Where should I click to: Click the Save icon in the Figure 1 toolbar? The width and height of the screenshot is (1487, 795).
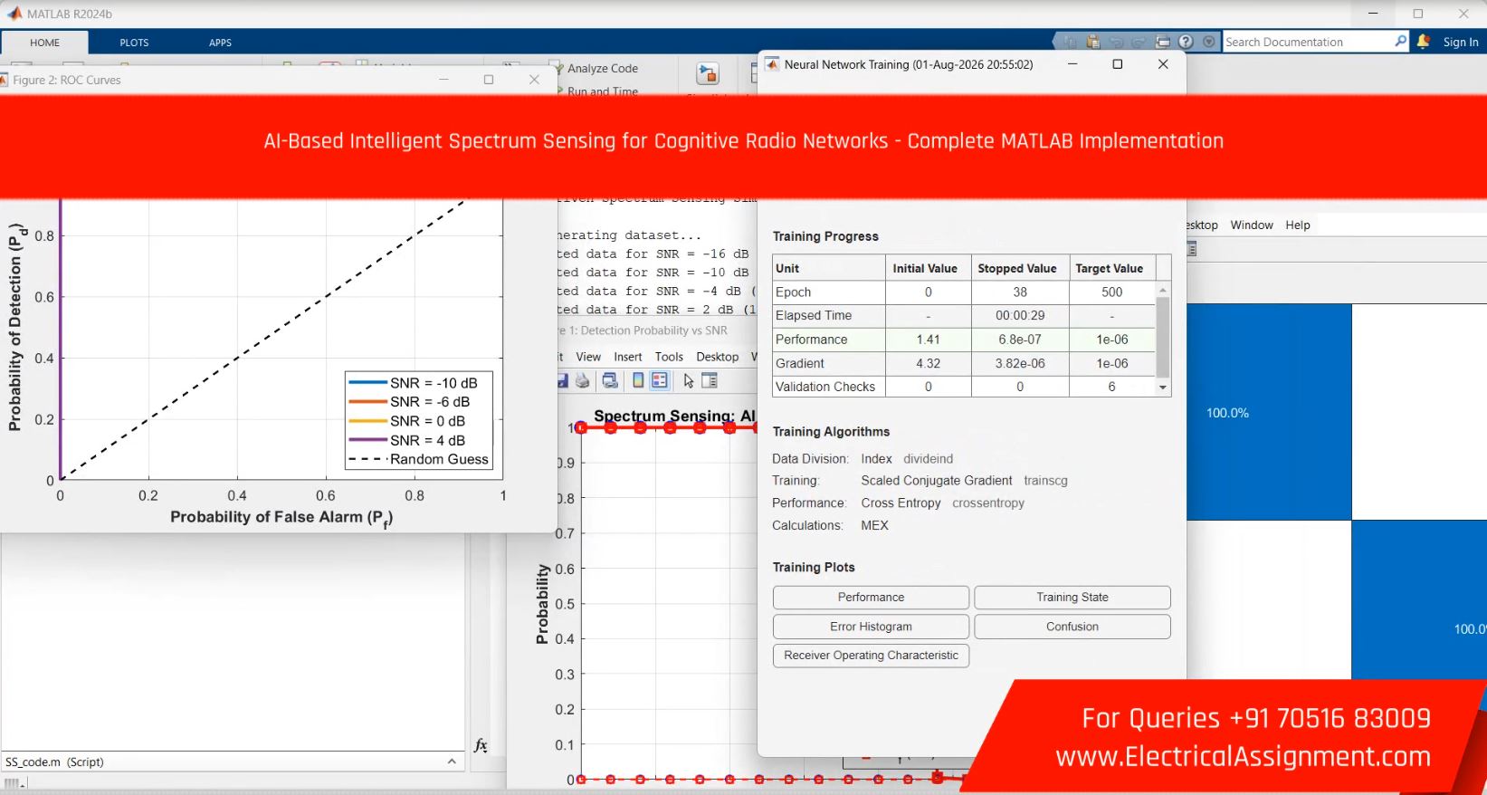tap(563, 381)
